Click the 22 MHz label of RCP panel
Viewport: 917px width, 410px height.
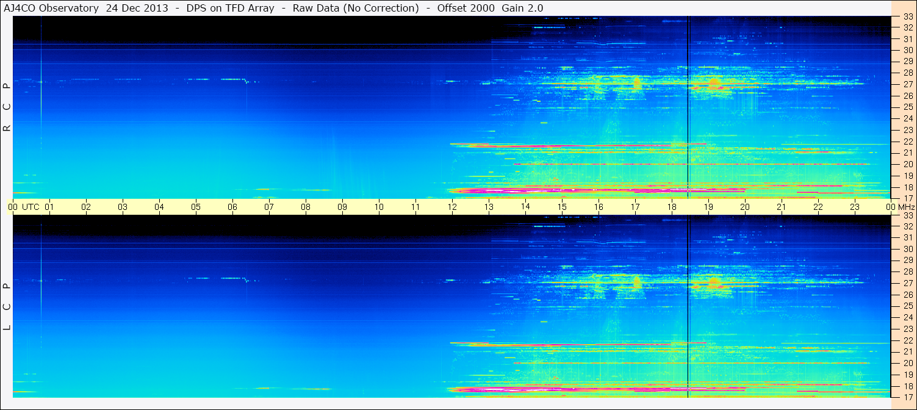click(x=908, y=142)
